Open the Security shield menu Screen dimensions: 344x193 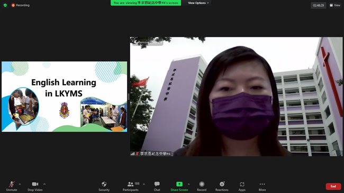pos(104,186)
